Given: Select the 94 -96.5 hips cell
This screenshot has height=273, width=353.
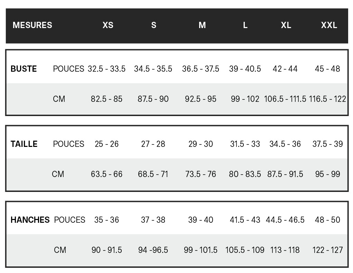Looking at the screenshot, I should tap(153, 250).
